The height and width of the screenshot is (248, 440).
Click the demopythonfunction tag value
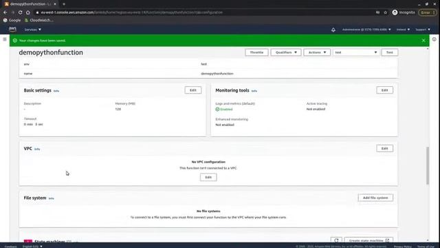(x=217, y=74)
